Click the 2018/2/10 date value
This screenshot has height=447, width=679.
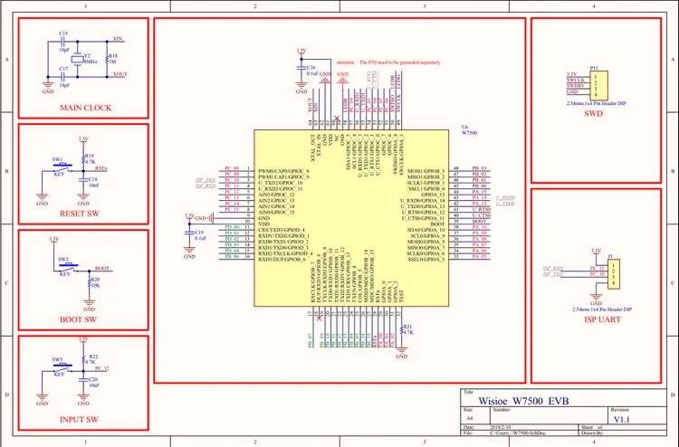(x=499, y=427)
